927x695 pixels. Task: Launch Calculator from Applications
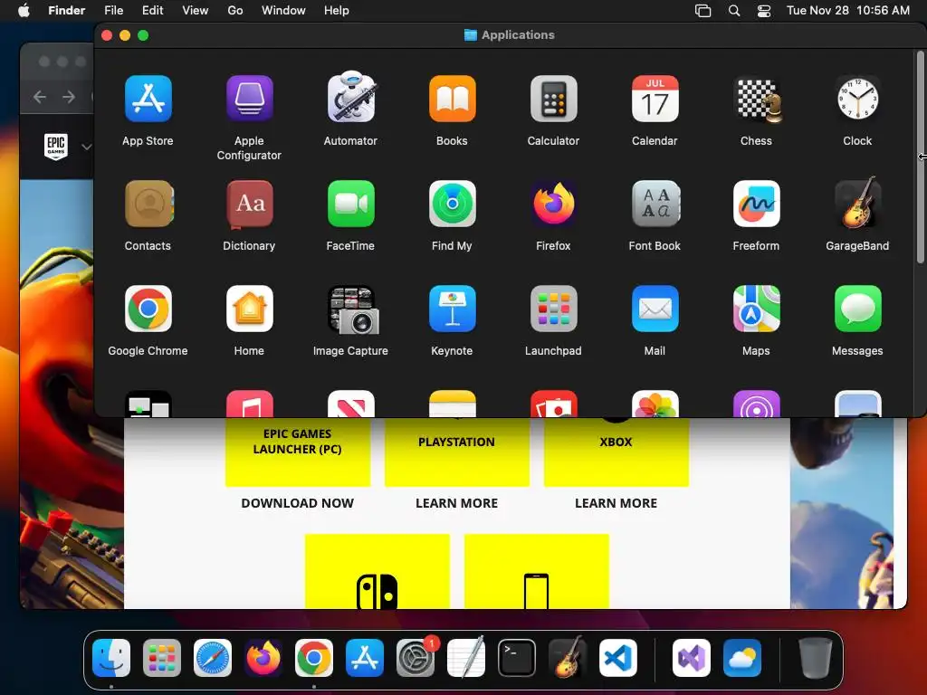tap(553, 99)
